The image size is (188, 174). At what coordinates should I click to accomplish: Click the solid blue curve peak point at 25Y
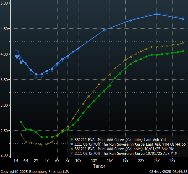pyautogui.click(x=157, y=14)
